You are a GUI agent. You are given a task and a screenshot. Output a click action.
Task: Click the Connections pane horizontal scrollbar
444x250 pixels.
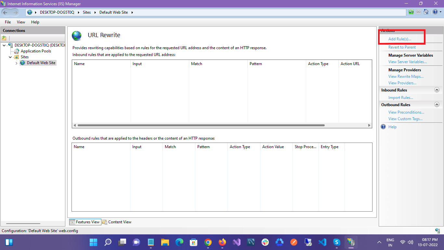point(23,224)
